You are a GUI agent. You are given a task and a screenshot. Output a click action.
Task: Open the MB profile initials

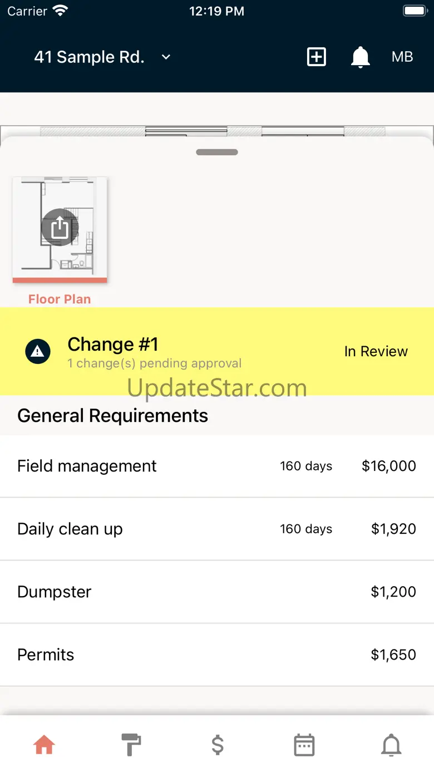coord(402,57)
